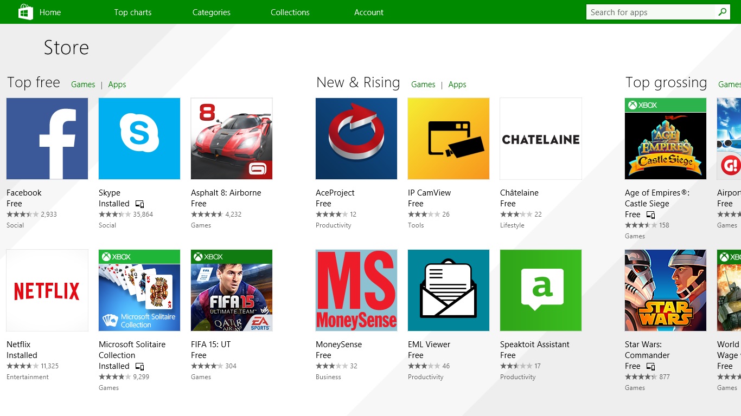
Task: Click the Speaktoit Assistant title text
Action: [535, 344]
